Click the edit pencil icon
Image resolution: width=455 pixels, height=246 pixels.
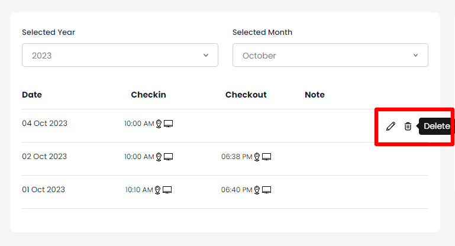pos(391,126)
